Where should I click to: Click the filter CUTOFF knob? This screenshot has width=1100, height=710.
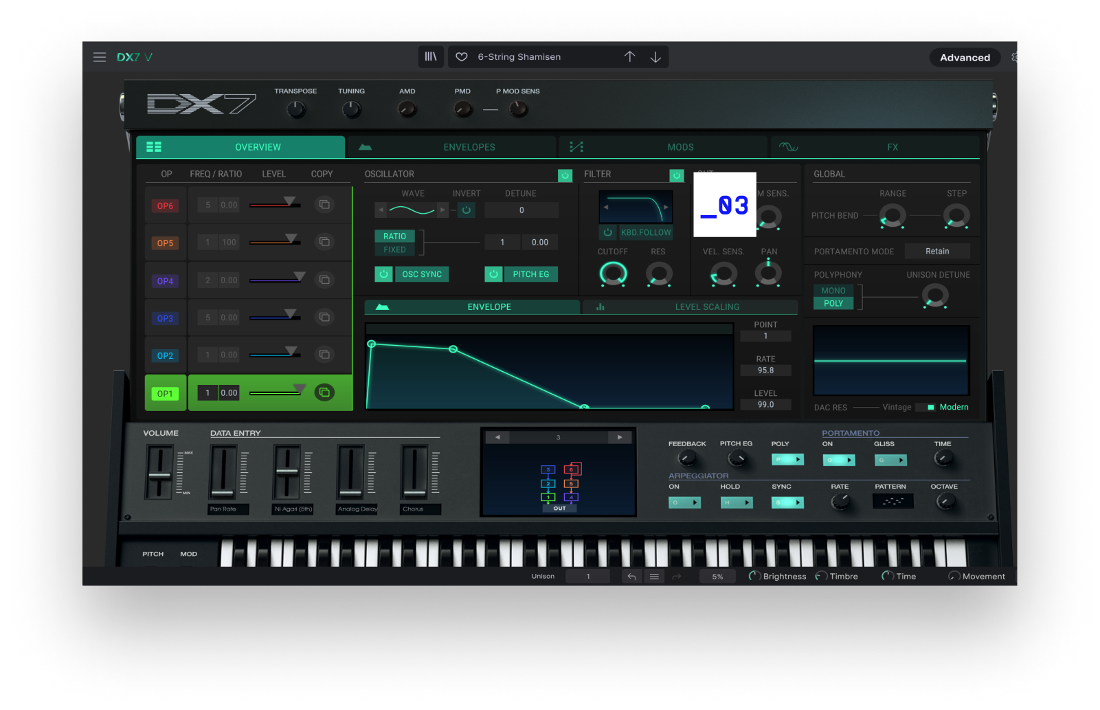pos(613,274)
